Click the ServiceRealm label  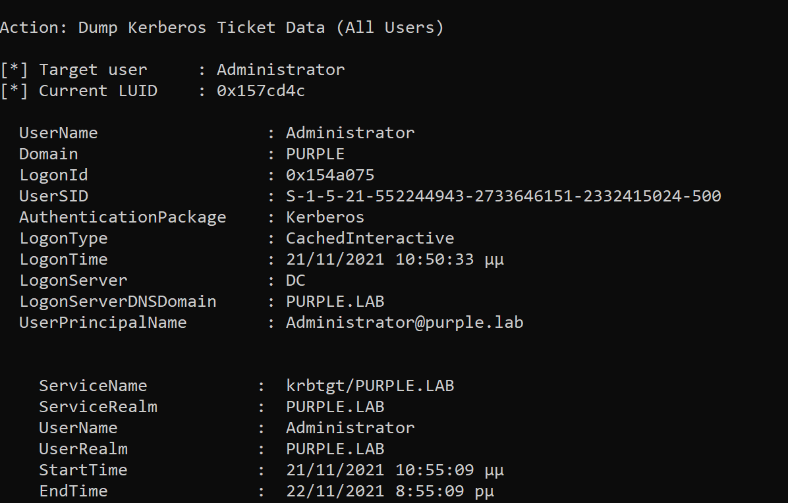coord(98,407)
